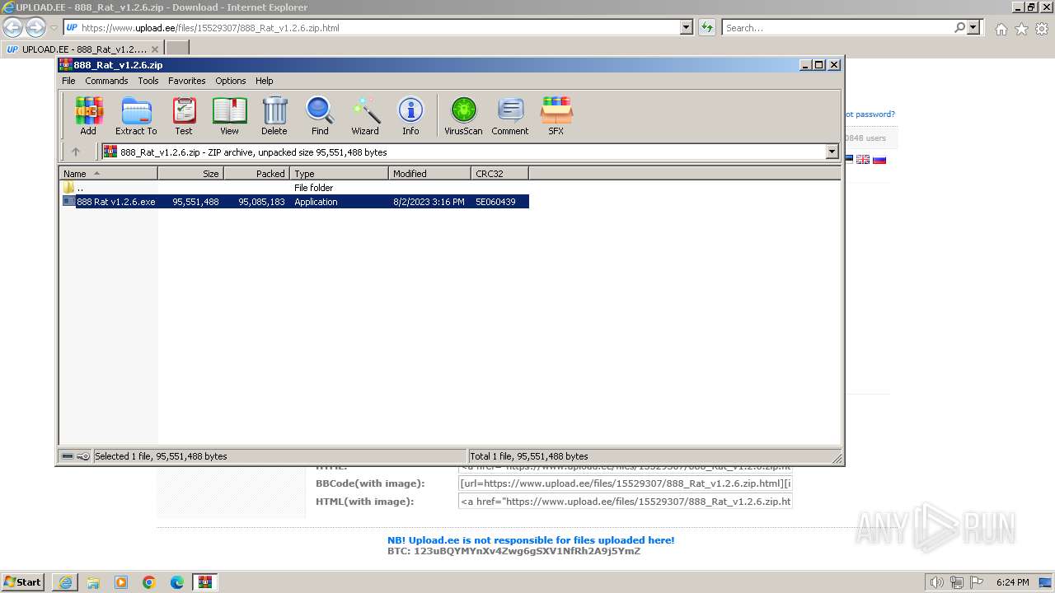Open IE search provider dropdown arrow

pyautogui.click(x=973, y=27)
